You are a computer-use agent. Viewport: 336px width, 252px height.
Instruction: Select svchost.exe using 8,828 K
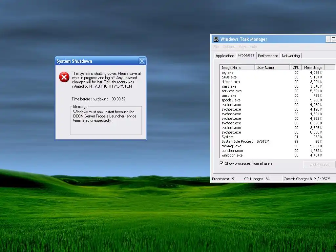pyautogui.click(x=272, y=123)
